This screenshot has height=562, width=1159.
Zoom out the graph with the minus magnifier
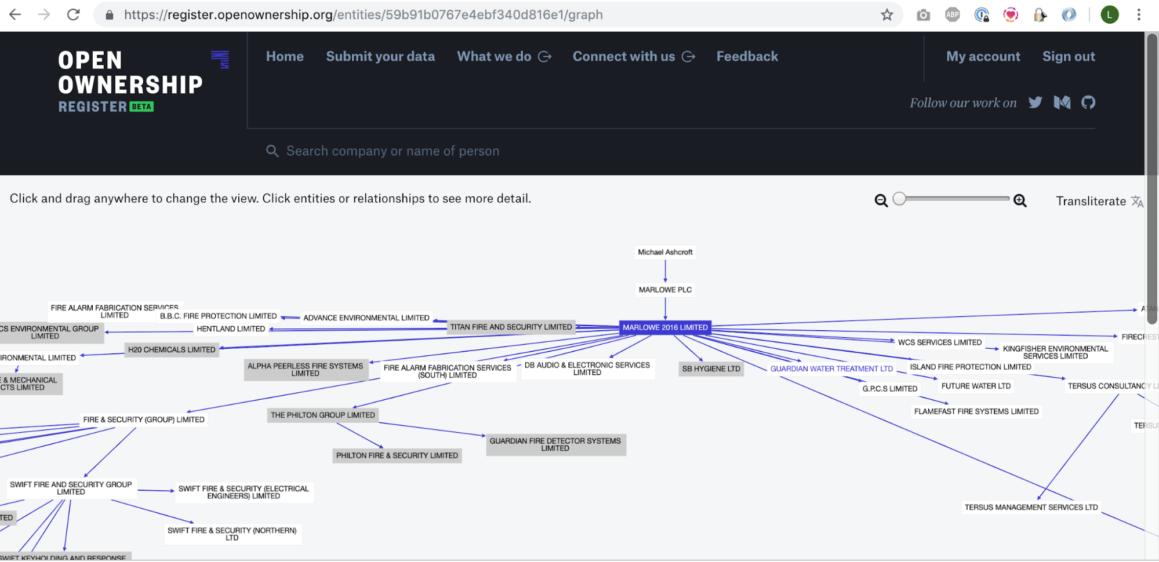pos(881,200)
